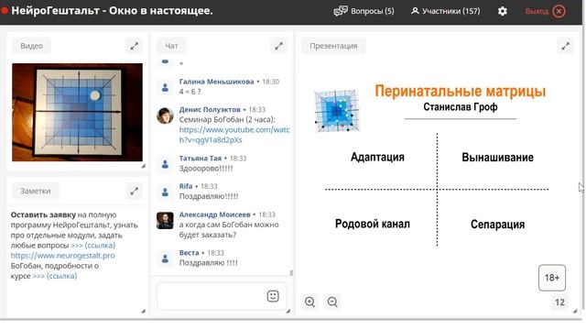Click the 18+ badge on the slide
Image resolution: width=586 pixels, height=330 pixels.
pos(552,278)
